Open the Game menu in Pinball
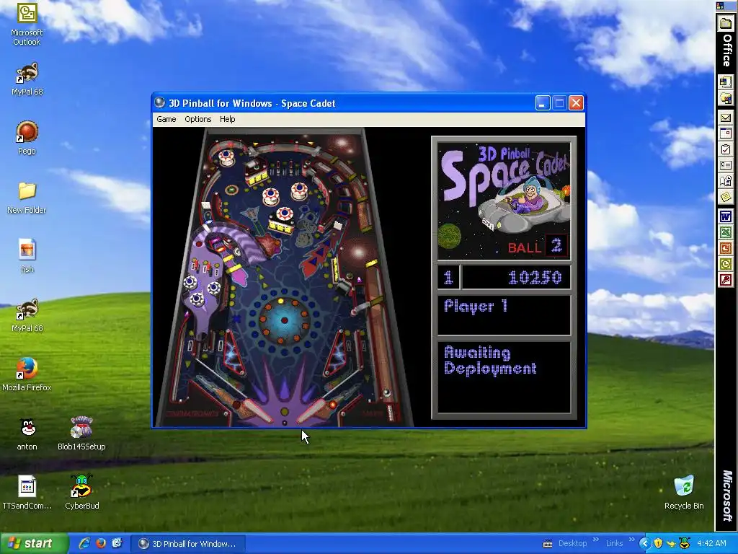 click(x=166, y=119)
